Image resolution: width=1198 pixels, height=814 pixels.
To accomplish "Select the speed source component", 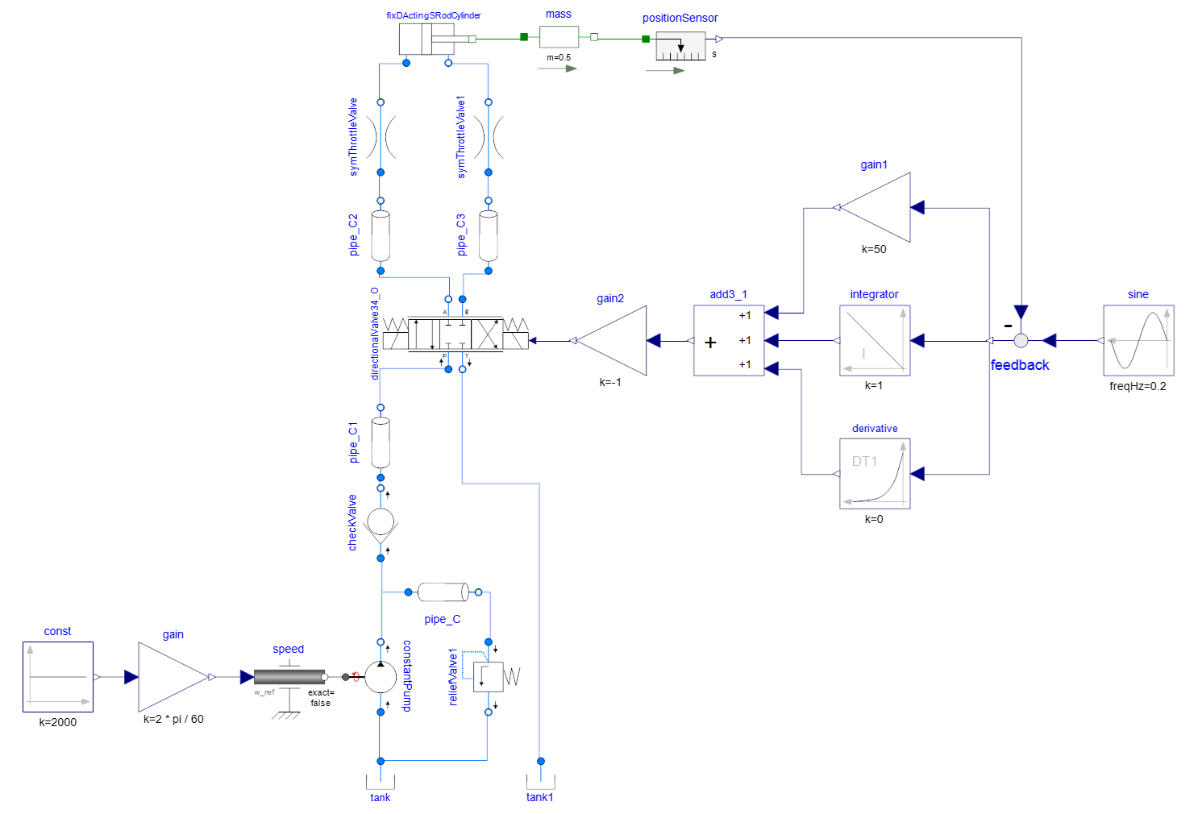I will click(x=289, y=677).
